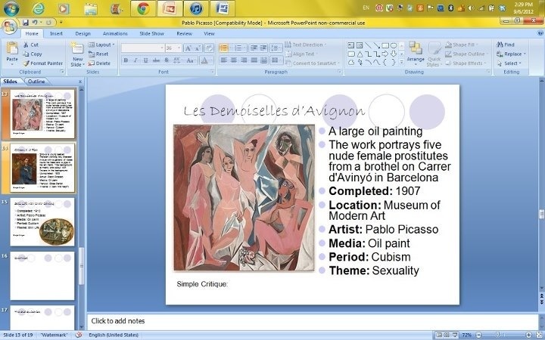Select slide 15 thumbnail in the panel
Screen dimensions: 545x340
(42, 221)
